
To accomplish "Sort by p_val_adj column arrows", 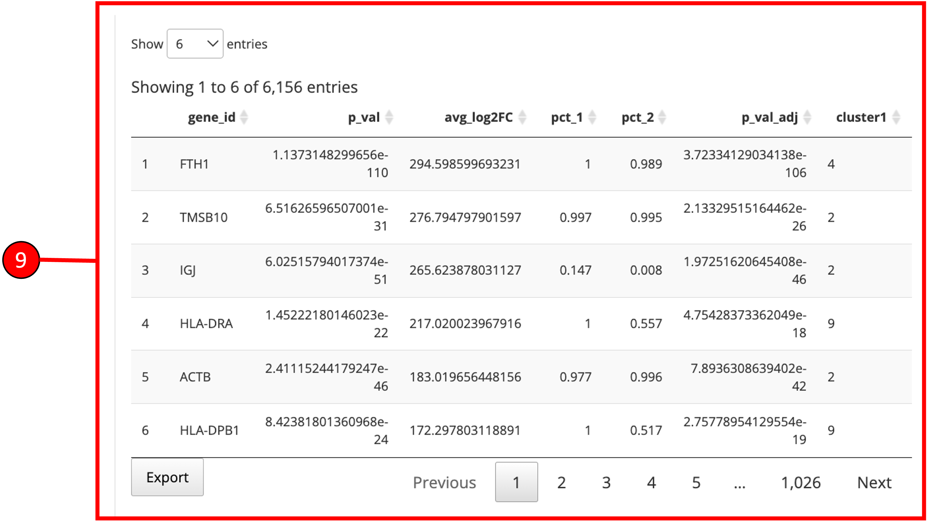I will (x=807, y=117).
